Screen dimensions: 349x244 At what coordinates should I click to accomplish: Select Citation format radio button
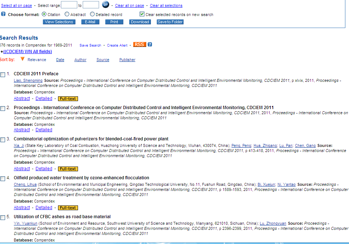[x=44, y=14]
